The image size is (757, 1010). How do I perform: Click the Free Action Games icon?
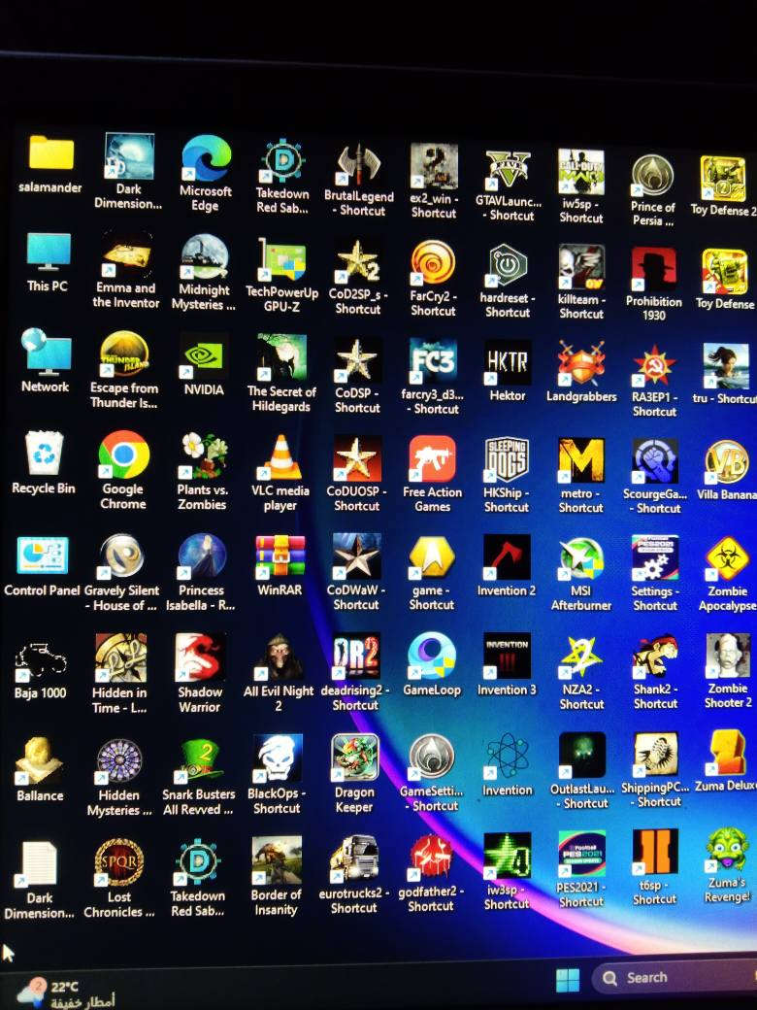(432, 458)
